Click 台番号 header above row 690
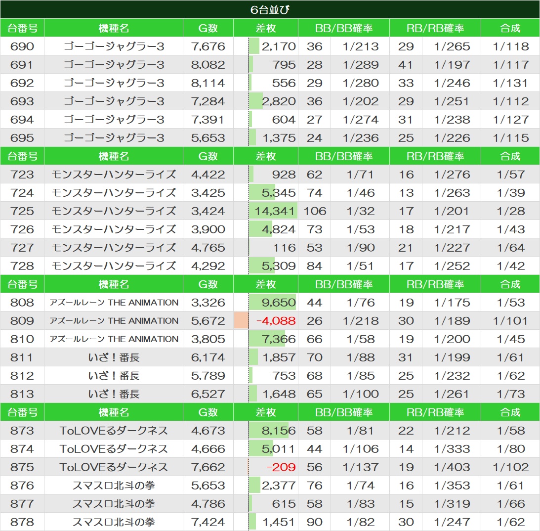540x531 pixels. click(22, 28)
